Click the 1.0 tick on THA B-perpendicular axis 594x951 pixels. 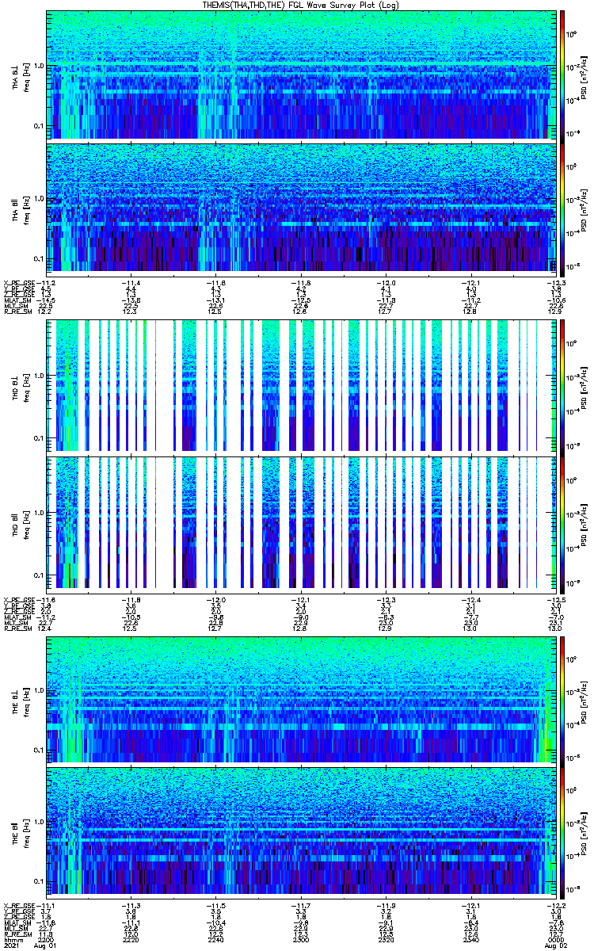pyautogui.click(x=41, y=67)
